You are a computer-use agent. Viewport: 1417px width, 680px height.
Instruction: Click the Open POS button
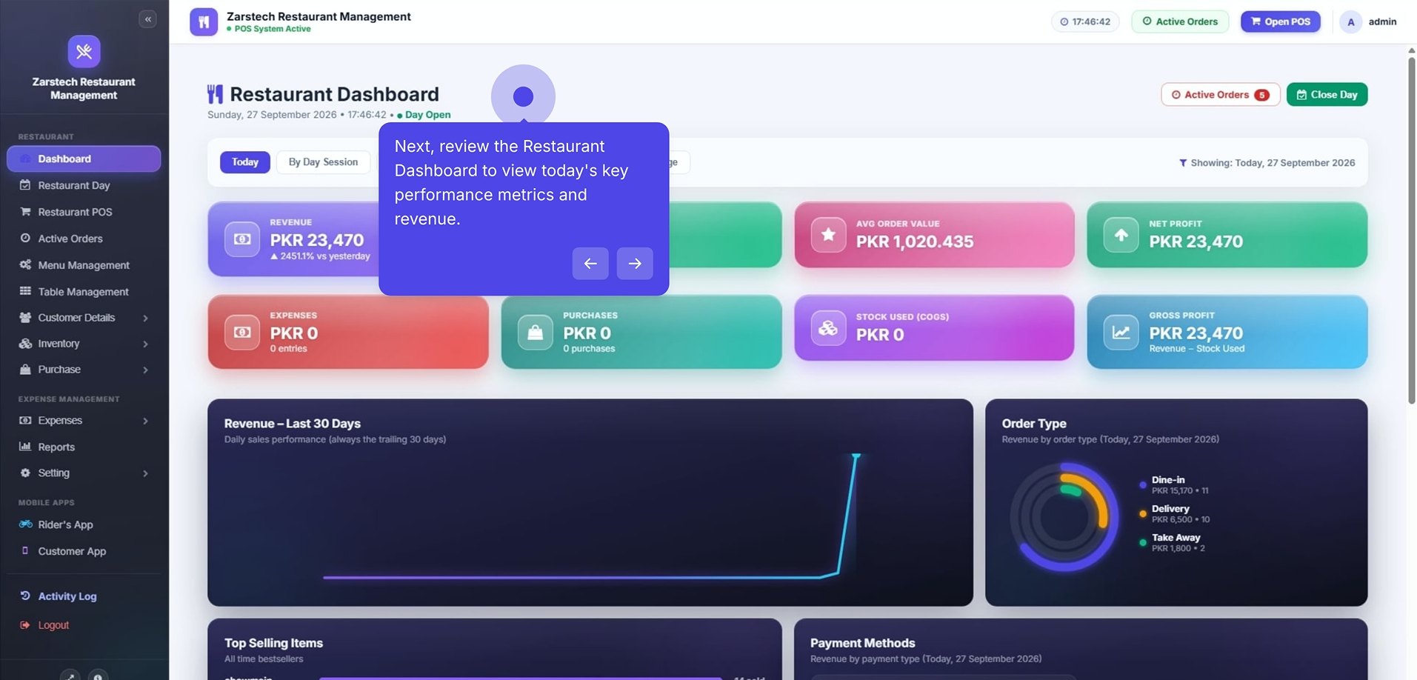pyautogui.click(x=1281, y=21)
